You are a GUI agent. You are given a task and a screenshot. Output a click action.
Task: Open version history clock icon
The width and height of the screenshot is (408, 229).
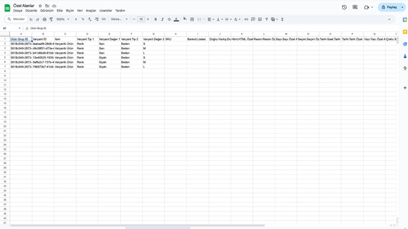pyautogui.click(x=344, y=7)
